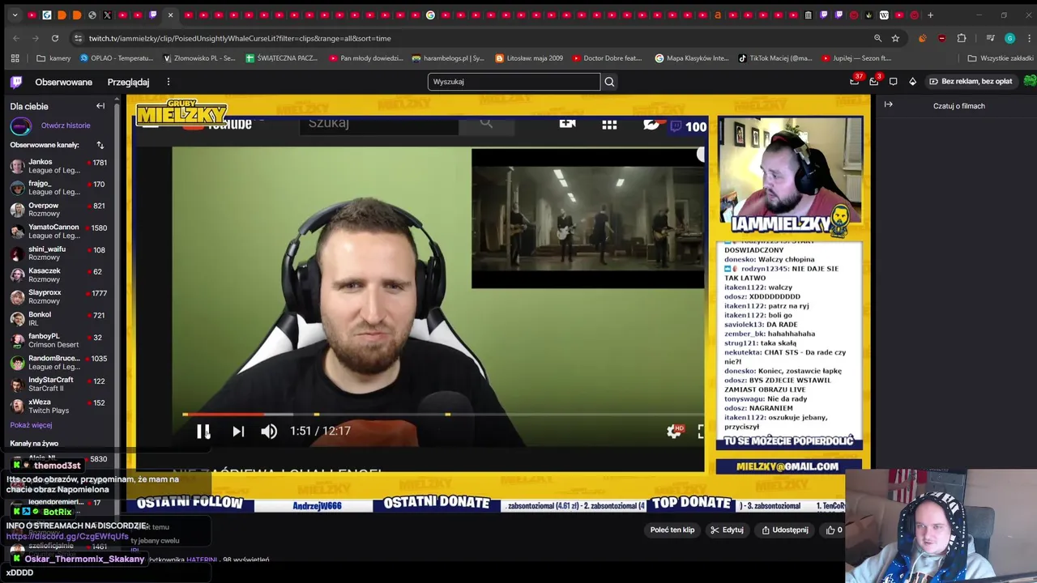1037x583 pixels.
Task: Open the Otwórz historie link
Action: [66, 126]
